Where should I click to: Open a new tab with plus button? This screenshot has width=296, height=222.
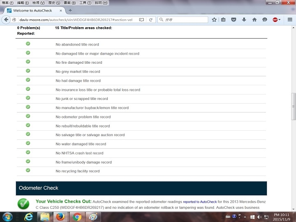click(70, 10)
